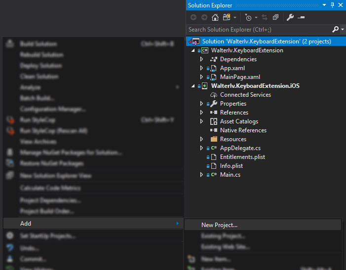Close the Solution Explorer panel
This screenshot has height=270, width=346.
tap(341, 5)
